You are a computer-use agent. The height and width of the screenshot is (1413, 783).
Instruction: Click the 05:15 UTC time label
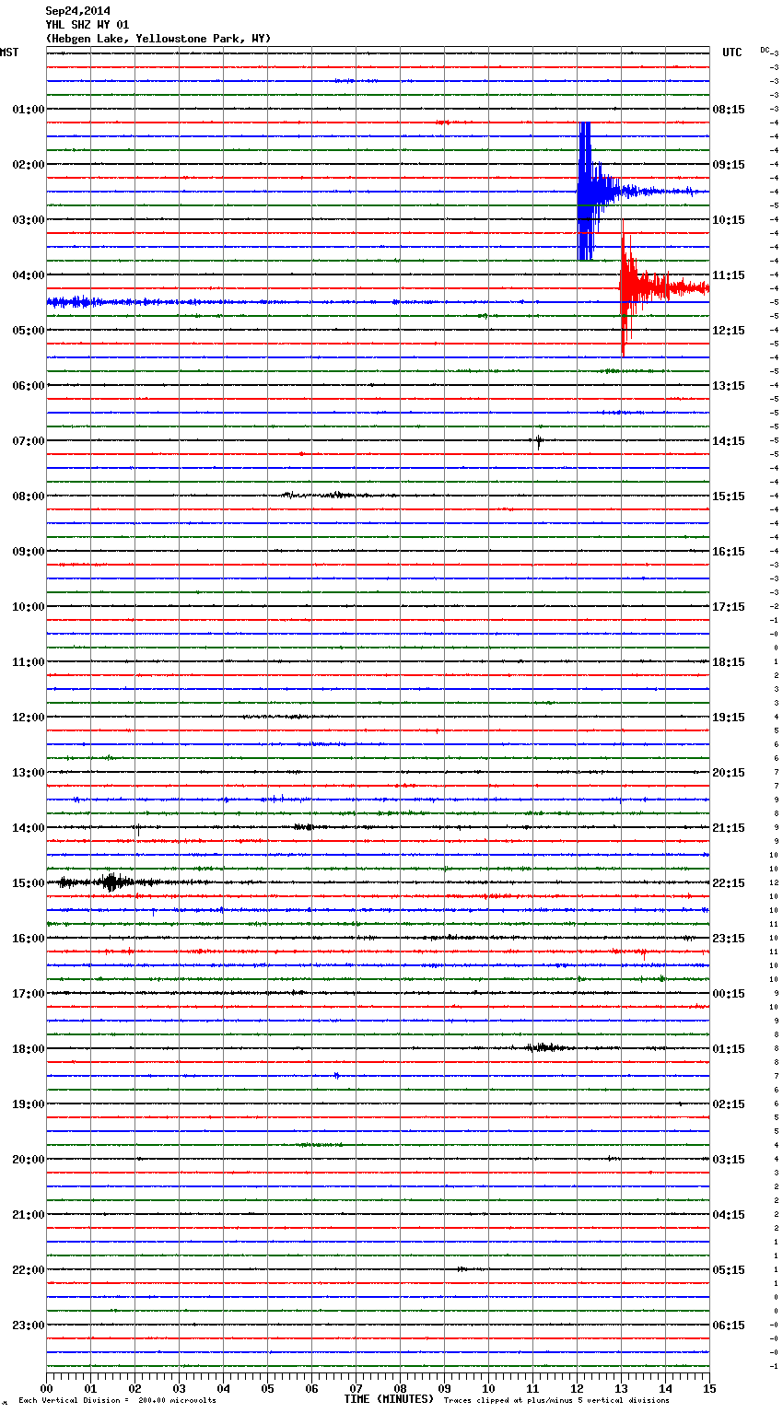coord(729,1270)
